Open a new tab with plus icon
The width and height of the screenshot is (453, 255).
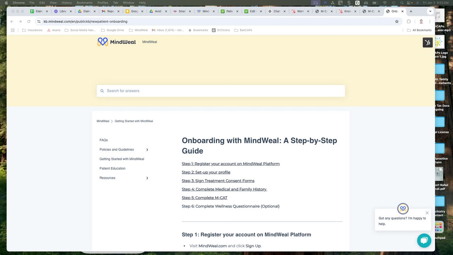click(x=411, y=11)
